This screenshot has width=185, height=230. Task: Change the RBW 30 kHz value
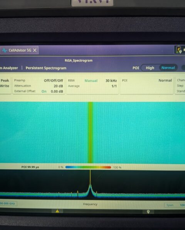coord(111,80)
